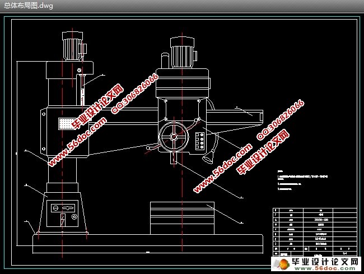Select the spindle head handwheel in drawing

[174, 137]
